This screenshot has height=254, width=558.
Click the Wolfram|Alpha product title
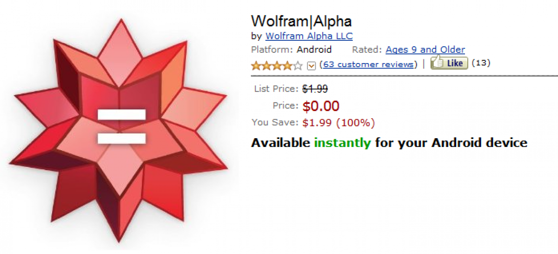[x=301, y=21]
